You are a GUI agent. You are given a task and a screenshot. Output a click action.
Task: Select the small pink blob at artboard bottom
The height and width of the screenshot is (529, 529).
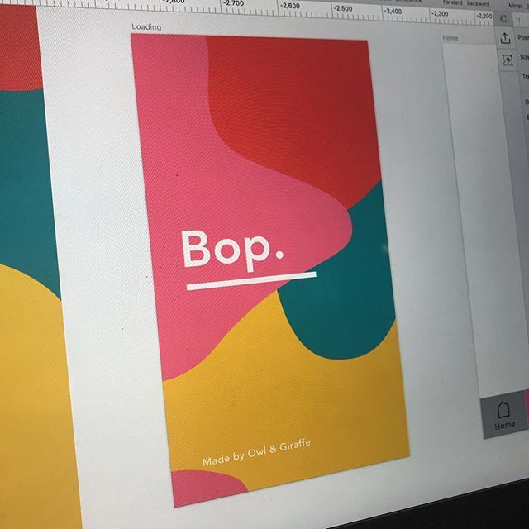coord(206,488)
